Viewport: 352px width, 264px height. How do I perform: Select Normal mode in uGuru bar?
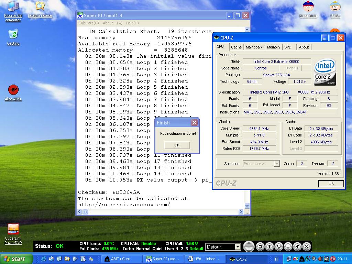coord(143,249)
